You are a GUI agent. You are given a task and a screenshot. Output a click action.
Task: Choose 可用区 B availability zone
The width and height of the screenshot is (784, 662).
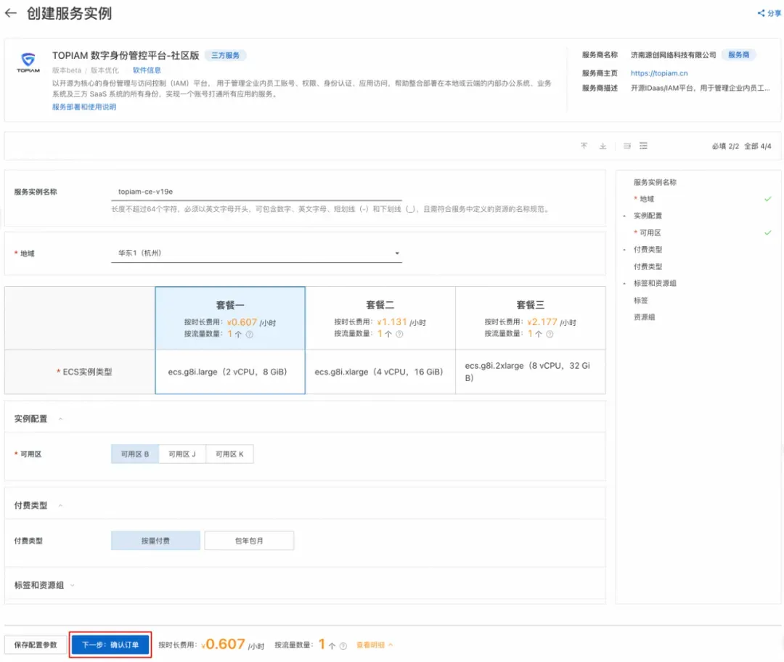tap(135, 454)
